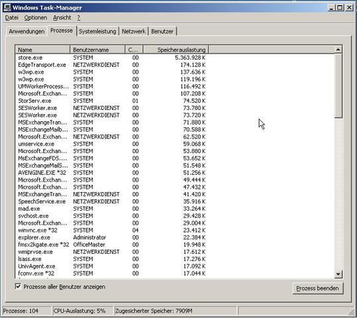Screen dimensions: 357x318
Task: Click the vertical scrollbar thumb
Action: pos(338,85)
